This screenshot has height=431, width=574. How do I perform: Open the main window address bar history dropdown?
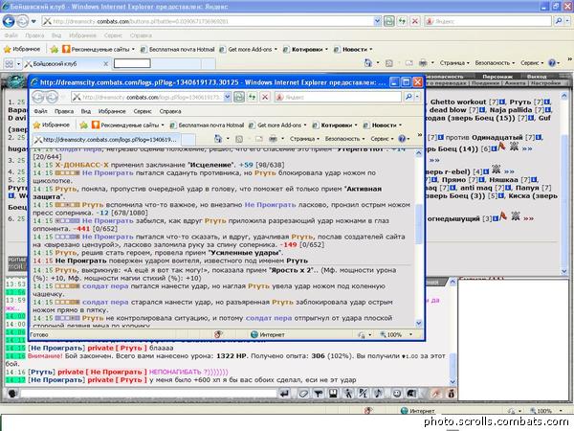(377, 21)
